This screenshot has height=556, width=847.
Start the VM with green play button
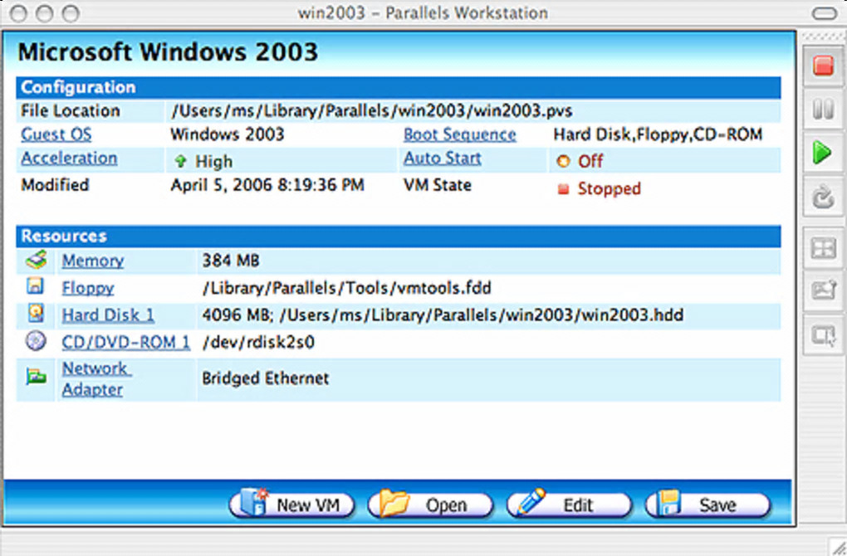tap(823, 153)
